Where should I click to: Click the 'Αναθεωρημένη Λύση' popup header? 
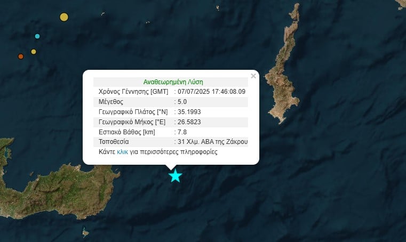tap(173, 82)
